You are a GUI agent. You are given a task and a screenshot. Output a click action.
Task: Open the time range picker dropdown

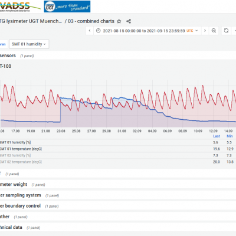(147, 31)
